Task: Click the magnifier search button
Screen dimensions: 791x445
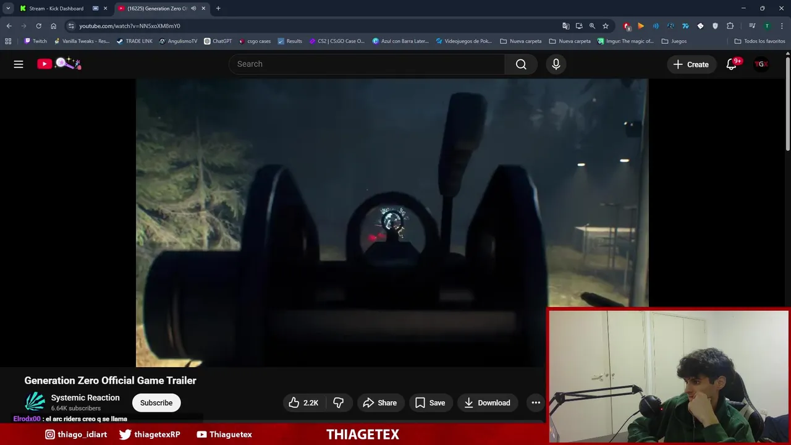Action: pyautogui.click(x=521, y=64)
